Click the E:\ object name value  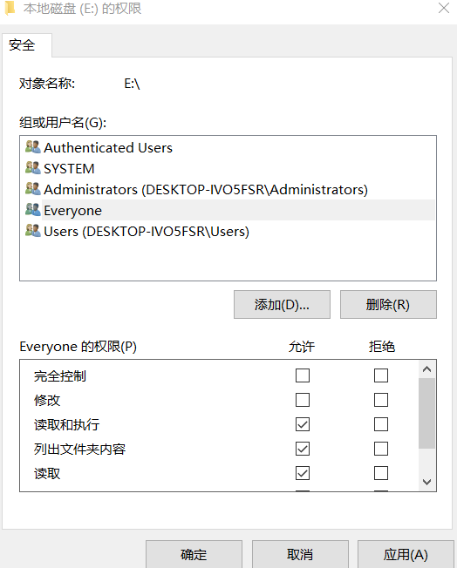[x=132, y=84]
